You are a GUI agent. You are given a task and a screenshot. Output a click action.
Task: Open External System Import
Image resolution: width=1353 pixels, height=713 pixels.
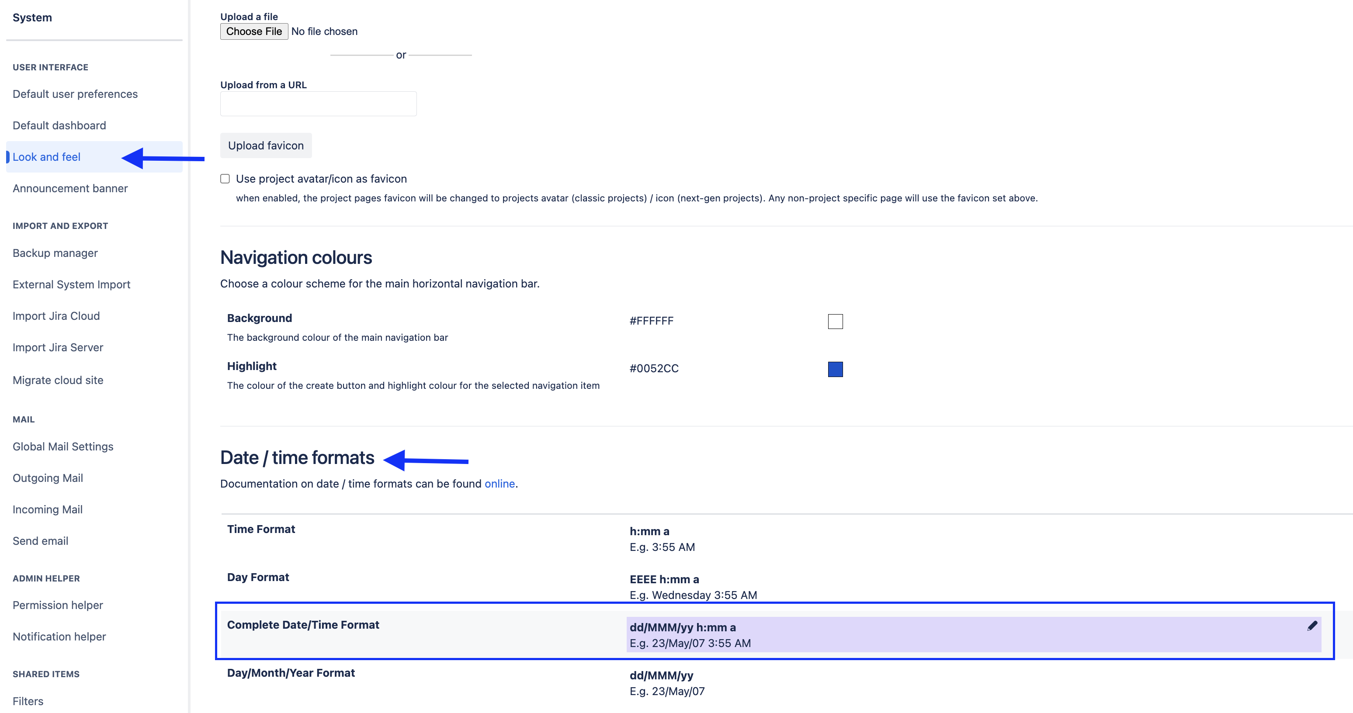tap(71, 284)
